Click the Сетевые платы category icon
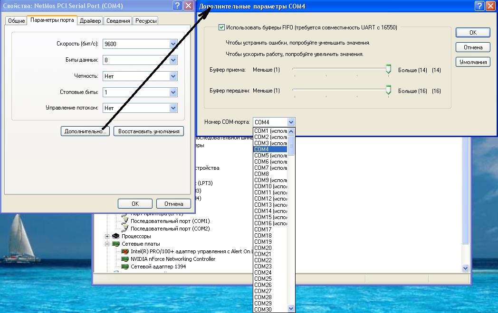 115,244
